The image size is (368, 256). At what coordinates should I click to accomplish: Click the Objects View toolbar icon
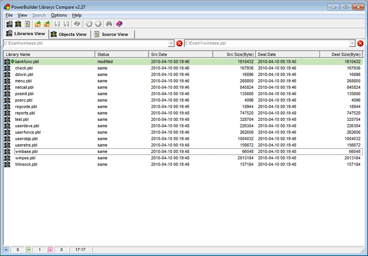18,24
